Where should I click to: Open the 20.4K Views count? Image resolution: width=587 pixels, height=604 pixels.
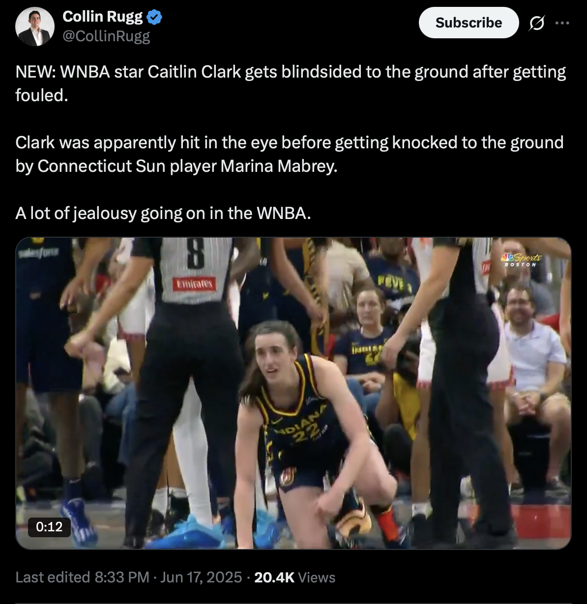(x=294, y=577)
